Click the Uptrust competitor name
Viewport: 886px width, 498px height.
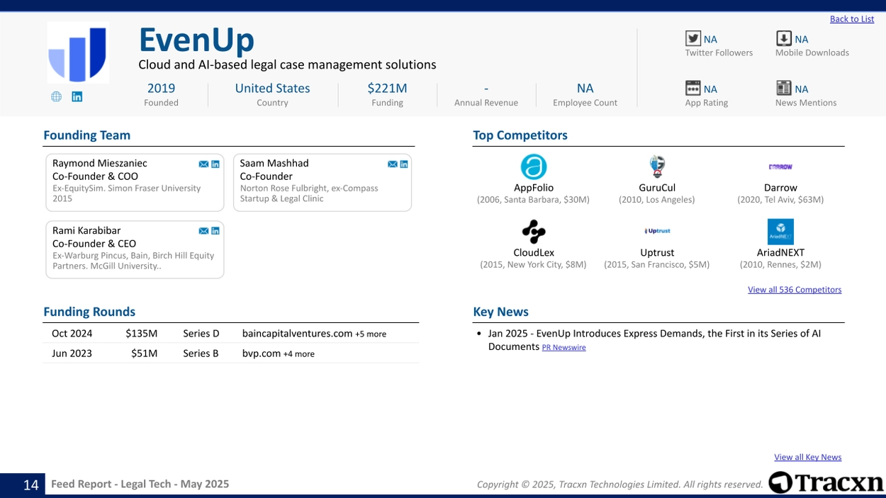(657, 253)
